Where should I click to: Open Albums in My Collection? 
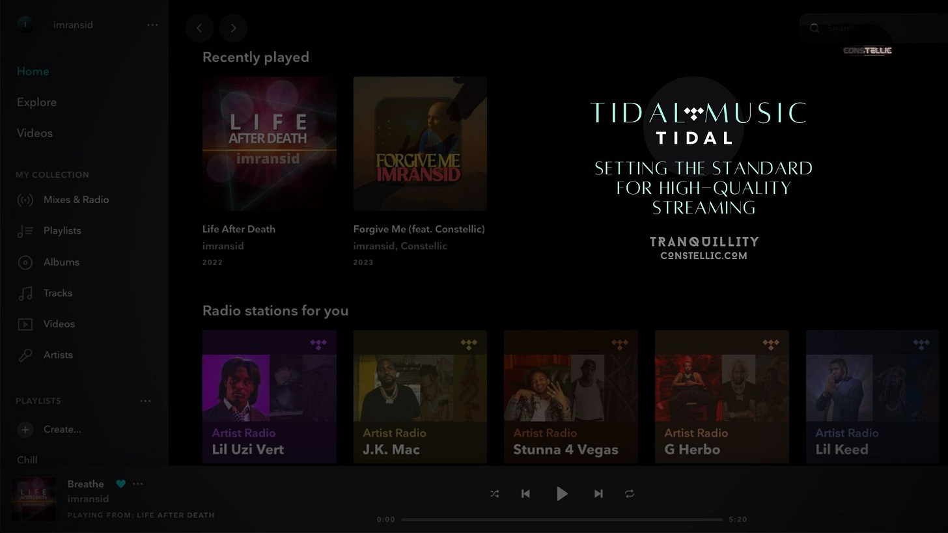61,262
